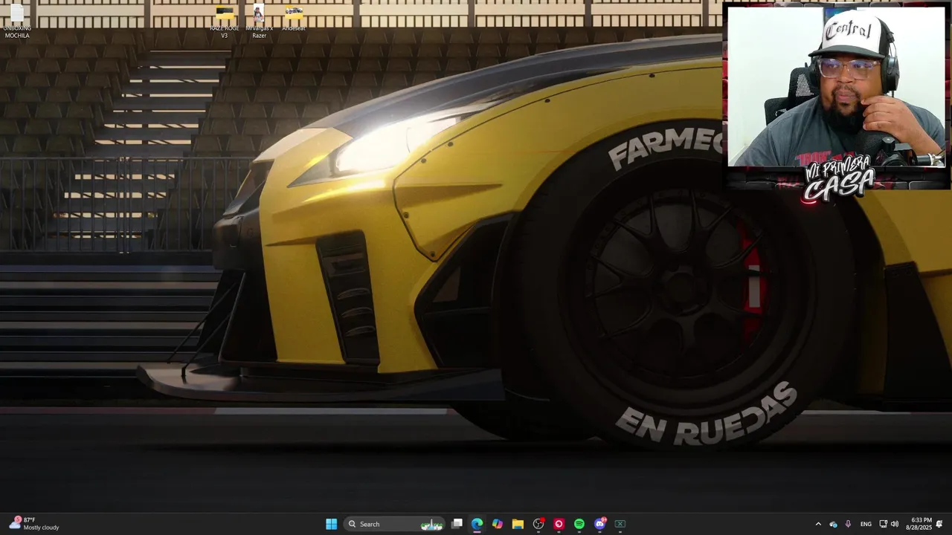Click the microphone tray icon

click(x=848, y=524)
